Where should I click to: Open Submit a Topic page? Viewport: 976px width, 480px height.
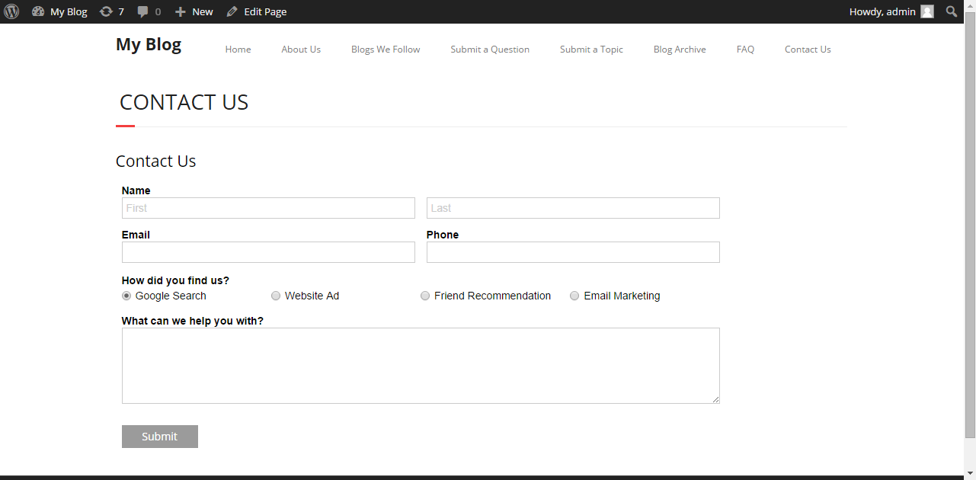(x=591, y=50)
